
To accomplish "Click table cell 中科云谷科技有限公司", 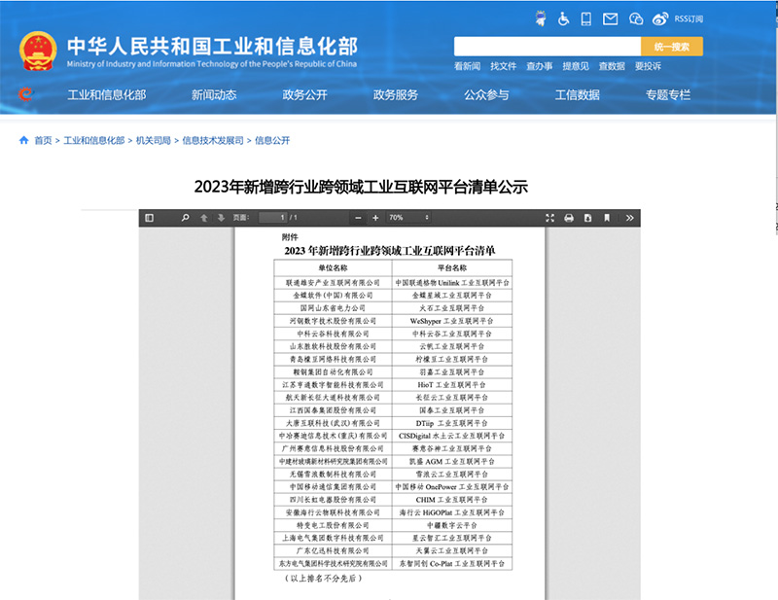I will [x=333, y=334].
